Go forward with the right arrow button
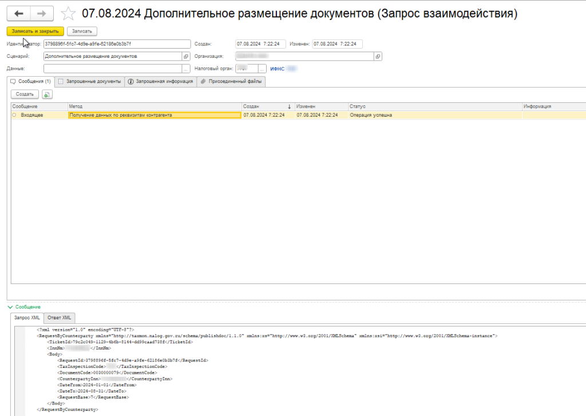Viewport: 586px width, 416px height. pyautogui.click(x=41, y=14)
